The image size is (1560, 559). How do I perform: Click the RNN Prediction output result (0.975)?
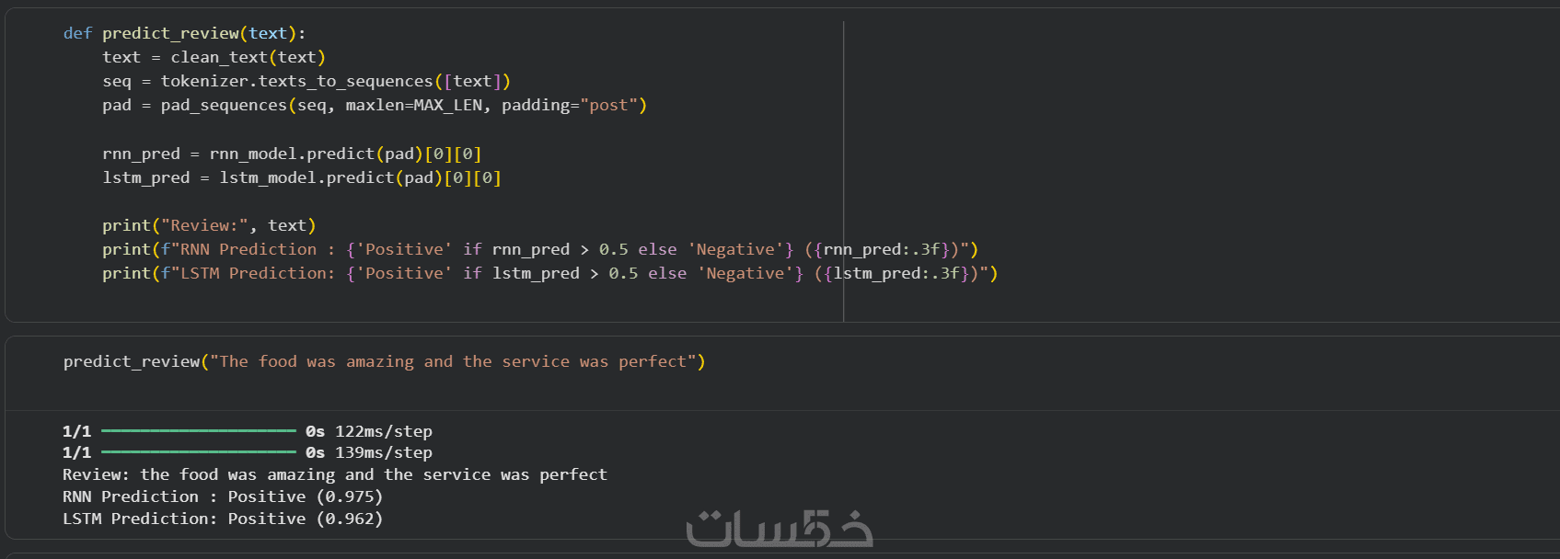349,496
